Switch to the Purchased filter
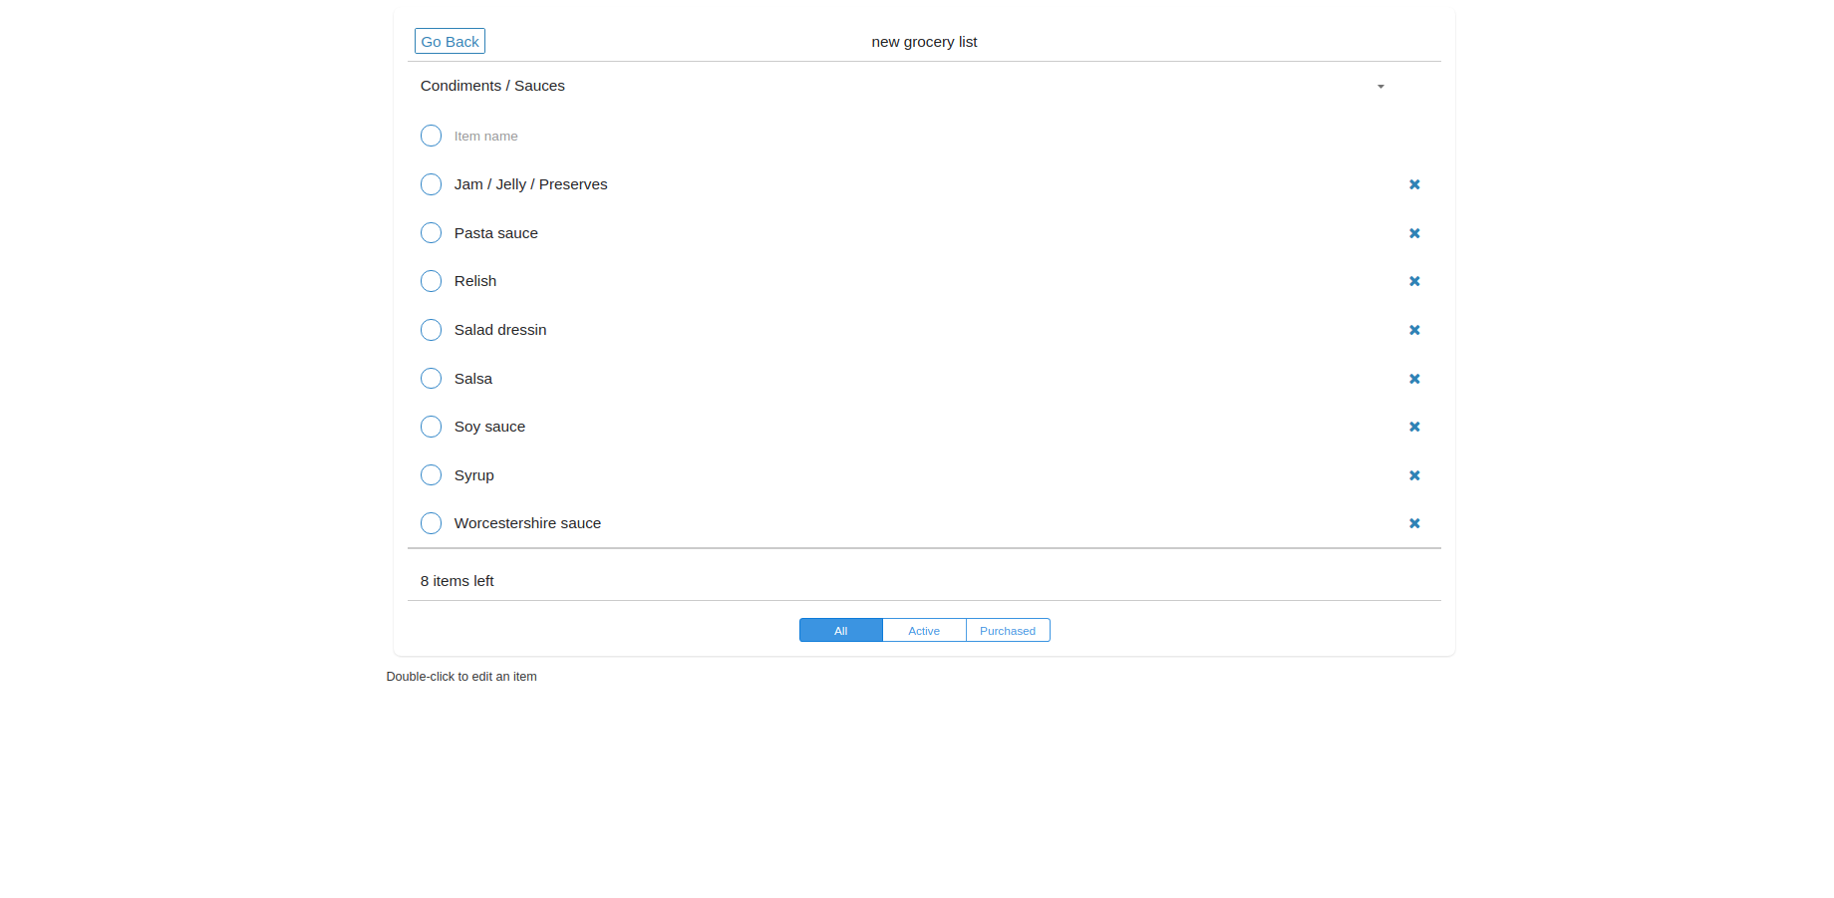 [1008, 630]
